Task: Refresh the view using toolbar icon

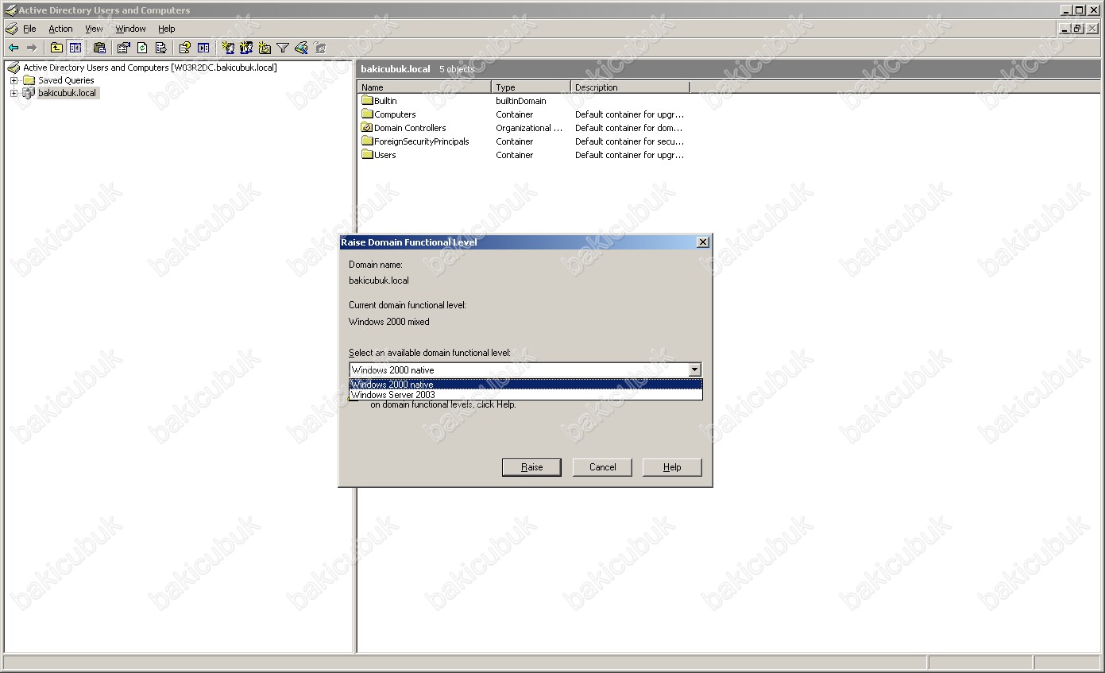Action: click(x=142, y=48)
